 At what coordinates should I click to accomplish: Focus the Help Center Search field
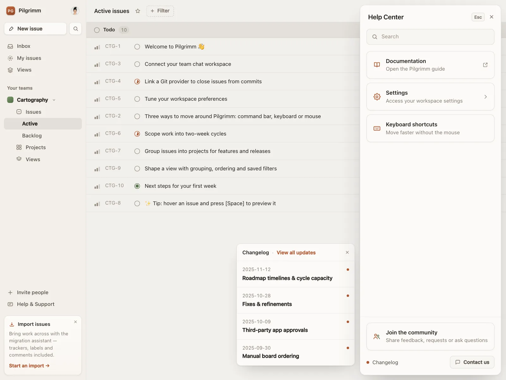[x=430, y=37]
